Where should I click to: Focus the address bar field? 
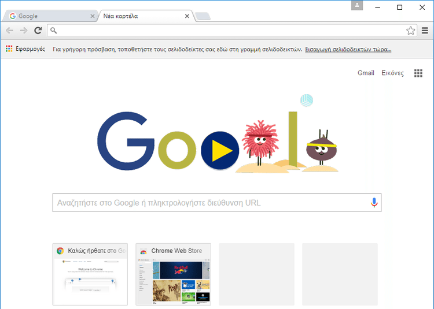[231, 31]
